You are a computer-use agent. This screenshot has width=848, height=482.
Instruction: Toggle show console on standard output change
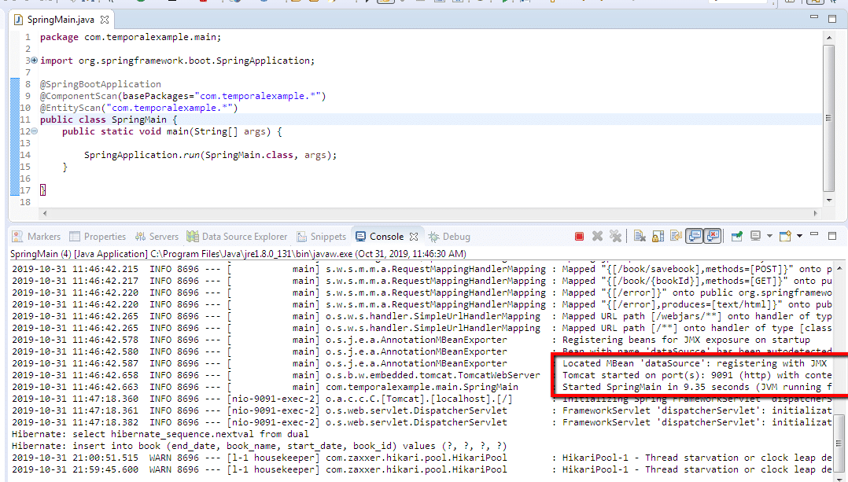[x=694, y=236]
